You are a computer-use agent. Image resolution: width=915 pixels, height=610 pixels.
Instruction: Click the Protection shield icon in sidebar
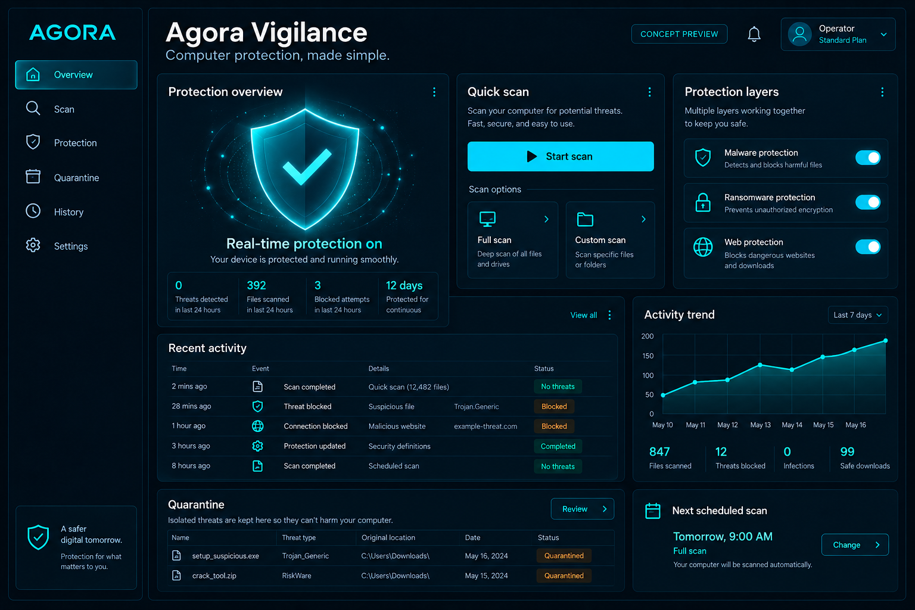(x=33, y=142)
